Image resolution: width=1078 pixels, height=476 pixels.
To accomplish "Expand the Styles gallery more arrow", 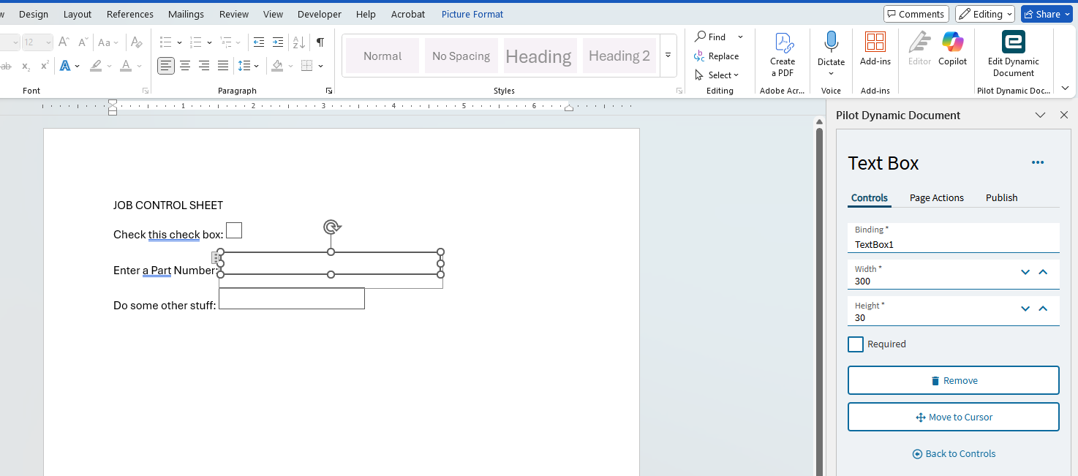I will coord(668,56).
